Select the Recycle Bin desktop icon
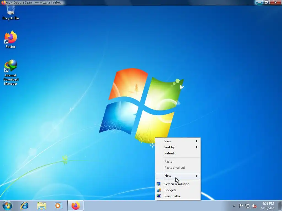The image size is (282, 211). pyautogui.click(x=11, y=13)
